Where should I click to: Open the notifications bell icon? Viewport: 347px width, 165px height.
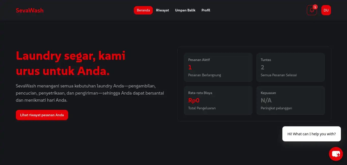(x=312, y=10)
